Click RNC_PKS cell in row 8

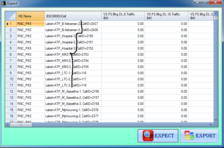pyautogui.click(x=31, y=67)
